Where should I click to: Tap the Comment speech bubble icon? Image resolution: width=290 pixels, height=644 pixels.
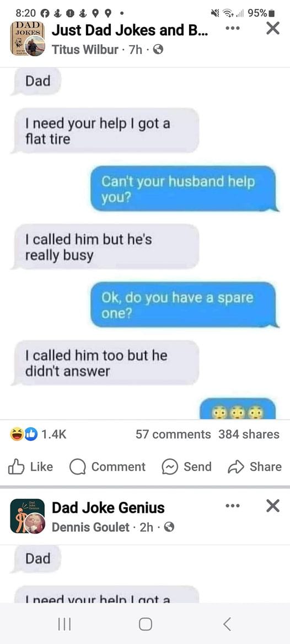click(77, 466)
